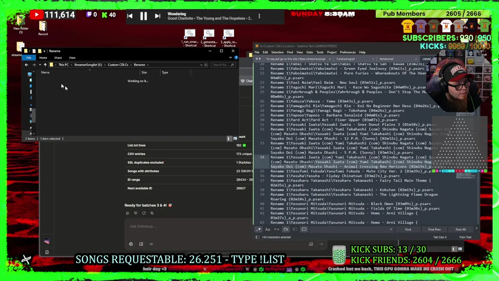The width and height of the screenshot is (499, 281).
Task: Toggle case sensitive search in find panel
Action: click(x=267, y=229)
